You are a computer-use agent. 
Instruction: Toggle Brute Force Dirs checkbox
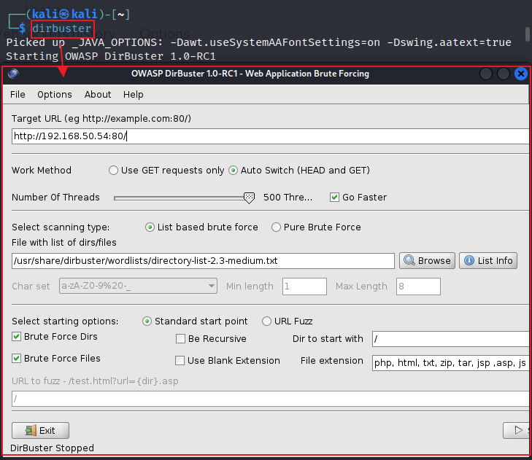pos(16,337)
